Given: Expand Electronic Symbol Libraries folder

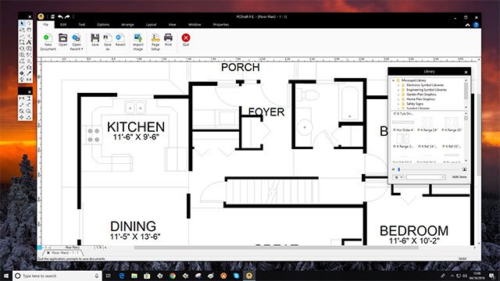Looking at the screenshot, I should click(398, 85).
